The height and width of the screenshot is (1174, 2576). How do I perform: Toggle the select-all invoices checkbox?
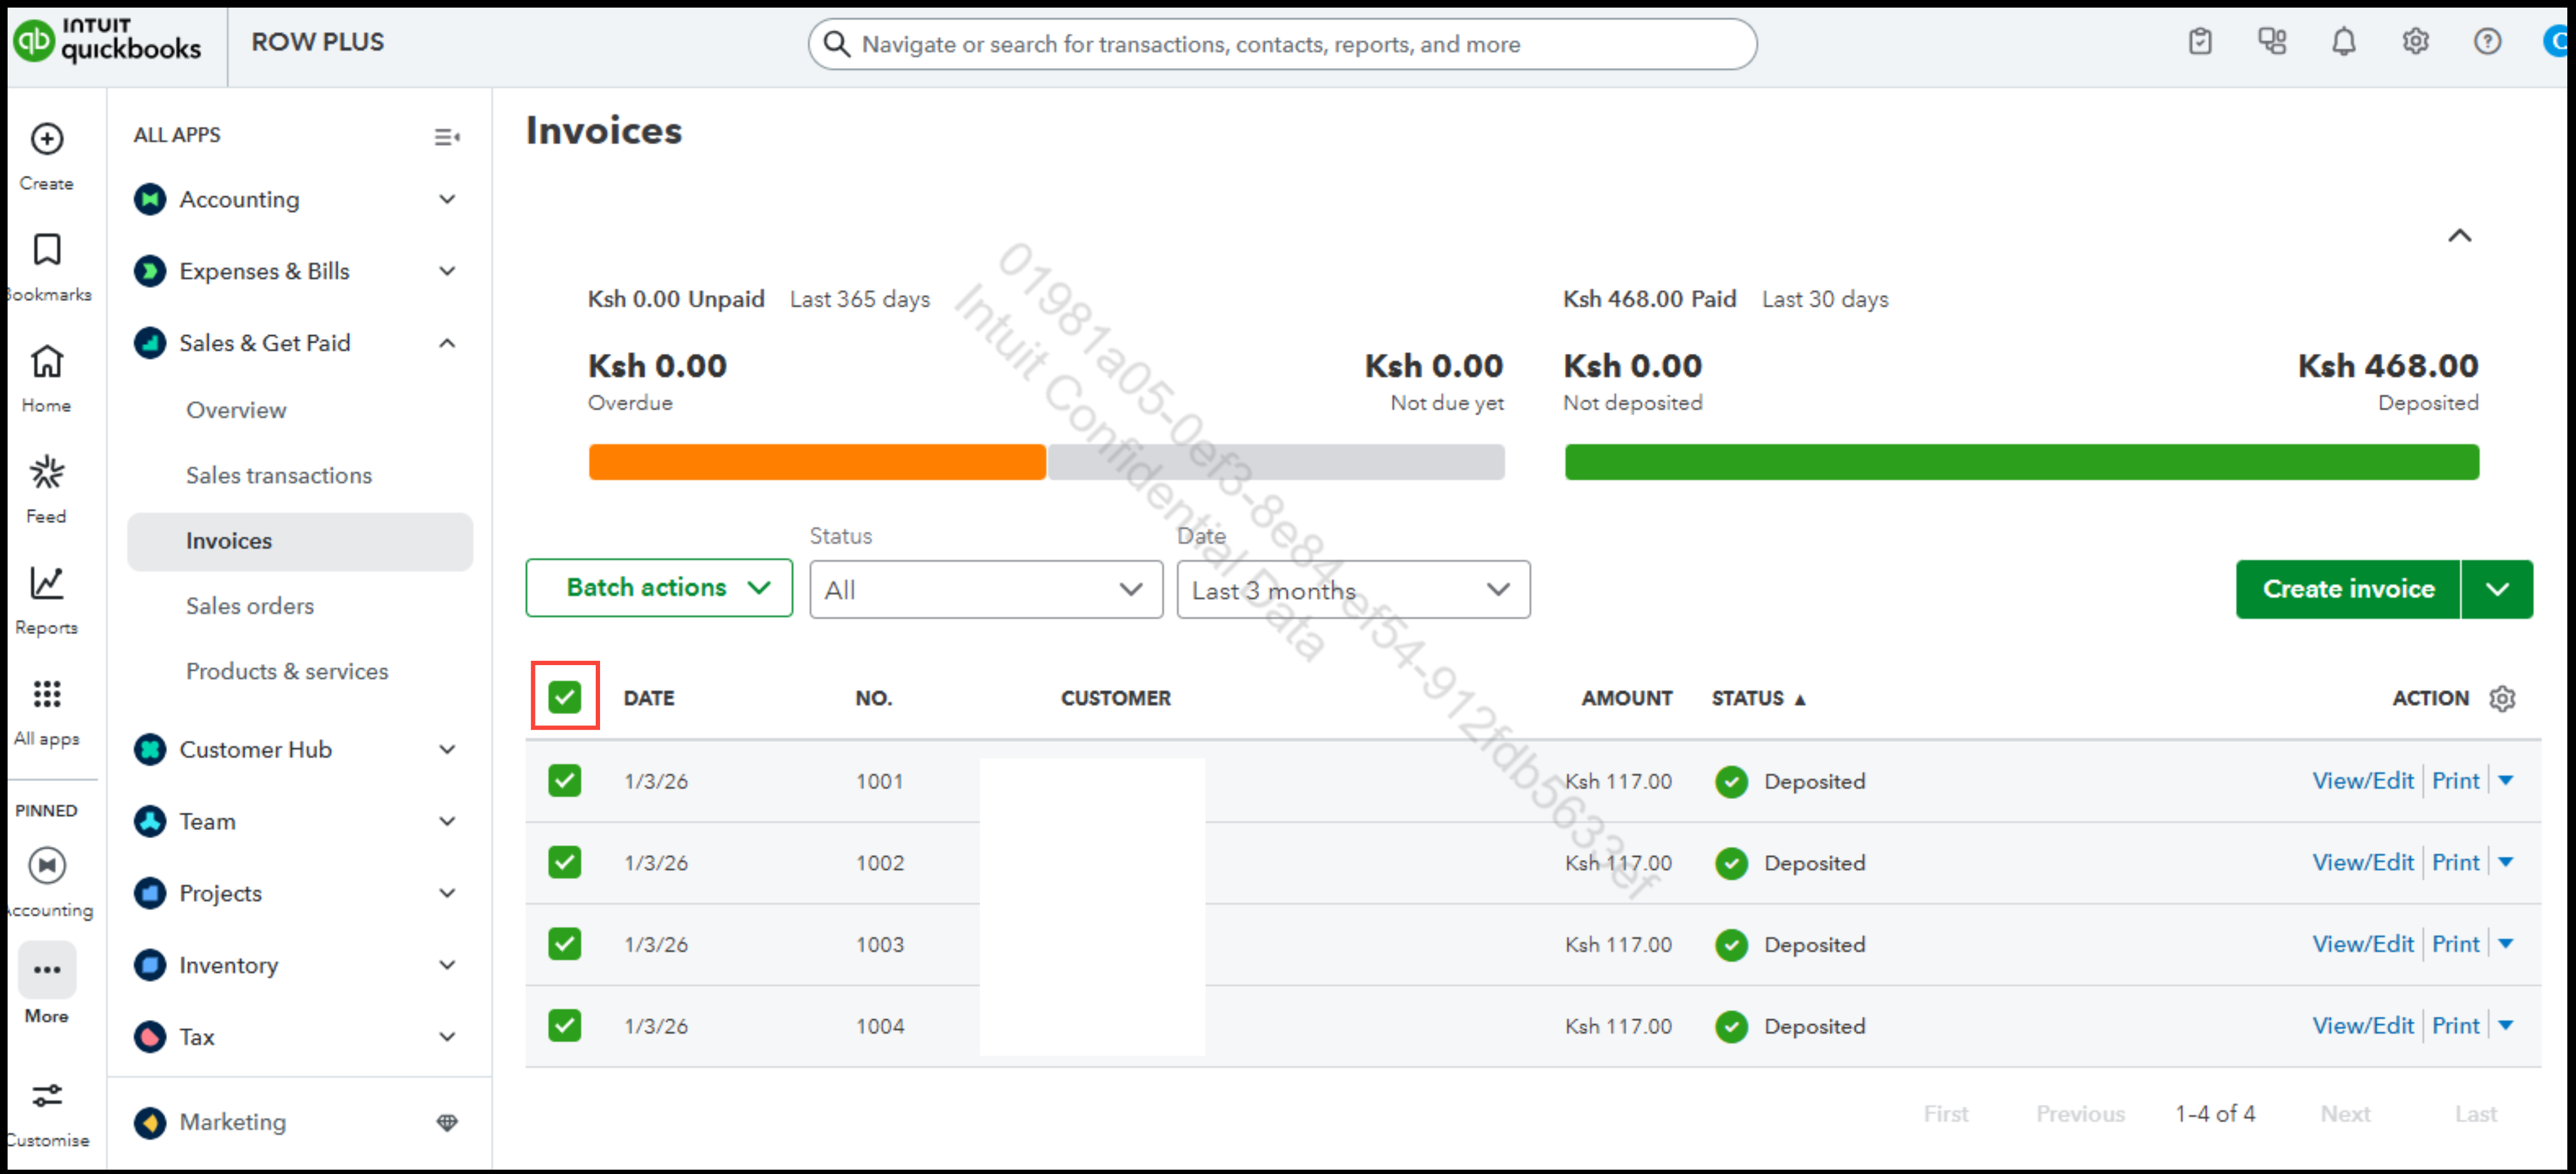click(x=565, y=697)
